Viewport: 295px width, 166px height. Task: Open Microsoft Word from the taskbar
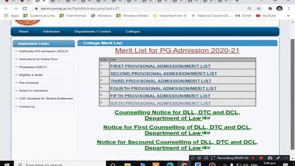(198, 164)
